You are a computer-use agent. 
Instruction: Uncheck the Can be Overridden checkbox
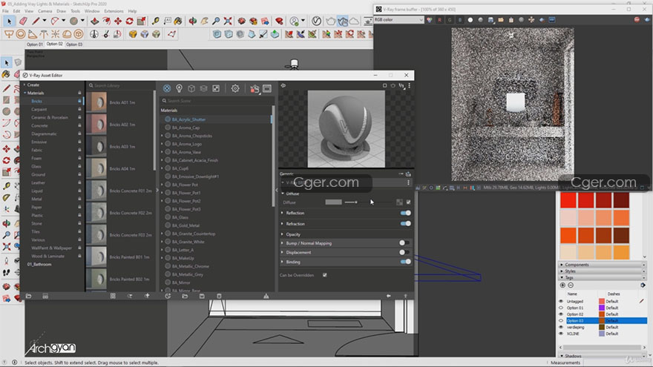click(325, 275)
